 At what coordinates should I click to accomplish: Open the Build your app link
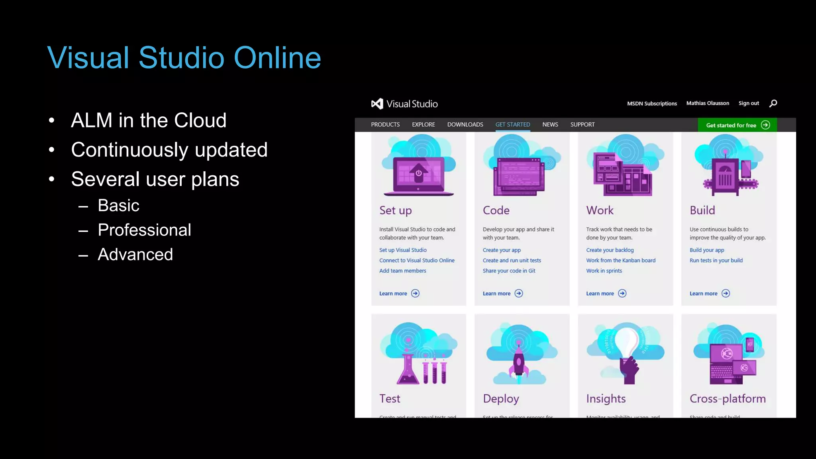(707, 250)
